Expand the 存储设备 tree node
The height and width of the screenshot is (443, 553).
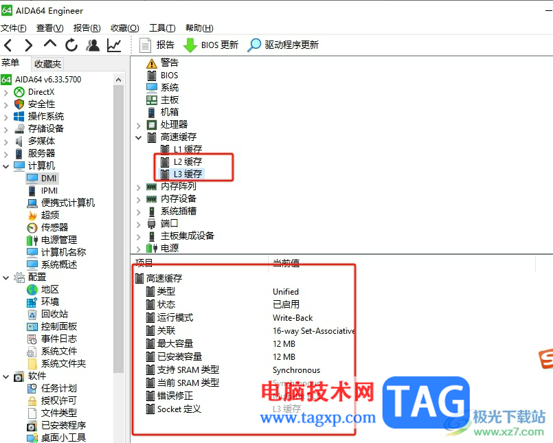[5, 129]
